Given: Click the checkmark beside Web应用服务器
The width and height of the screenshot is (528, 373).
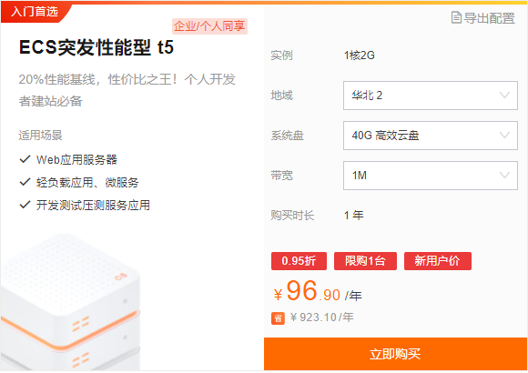Looking at the screenshot, I should [x=25, y=159].
